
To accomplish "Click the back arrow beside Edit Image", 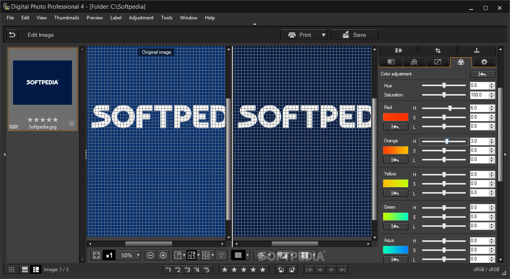I will coord(12,35).
